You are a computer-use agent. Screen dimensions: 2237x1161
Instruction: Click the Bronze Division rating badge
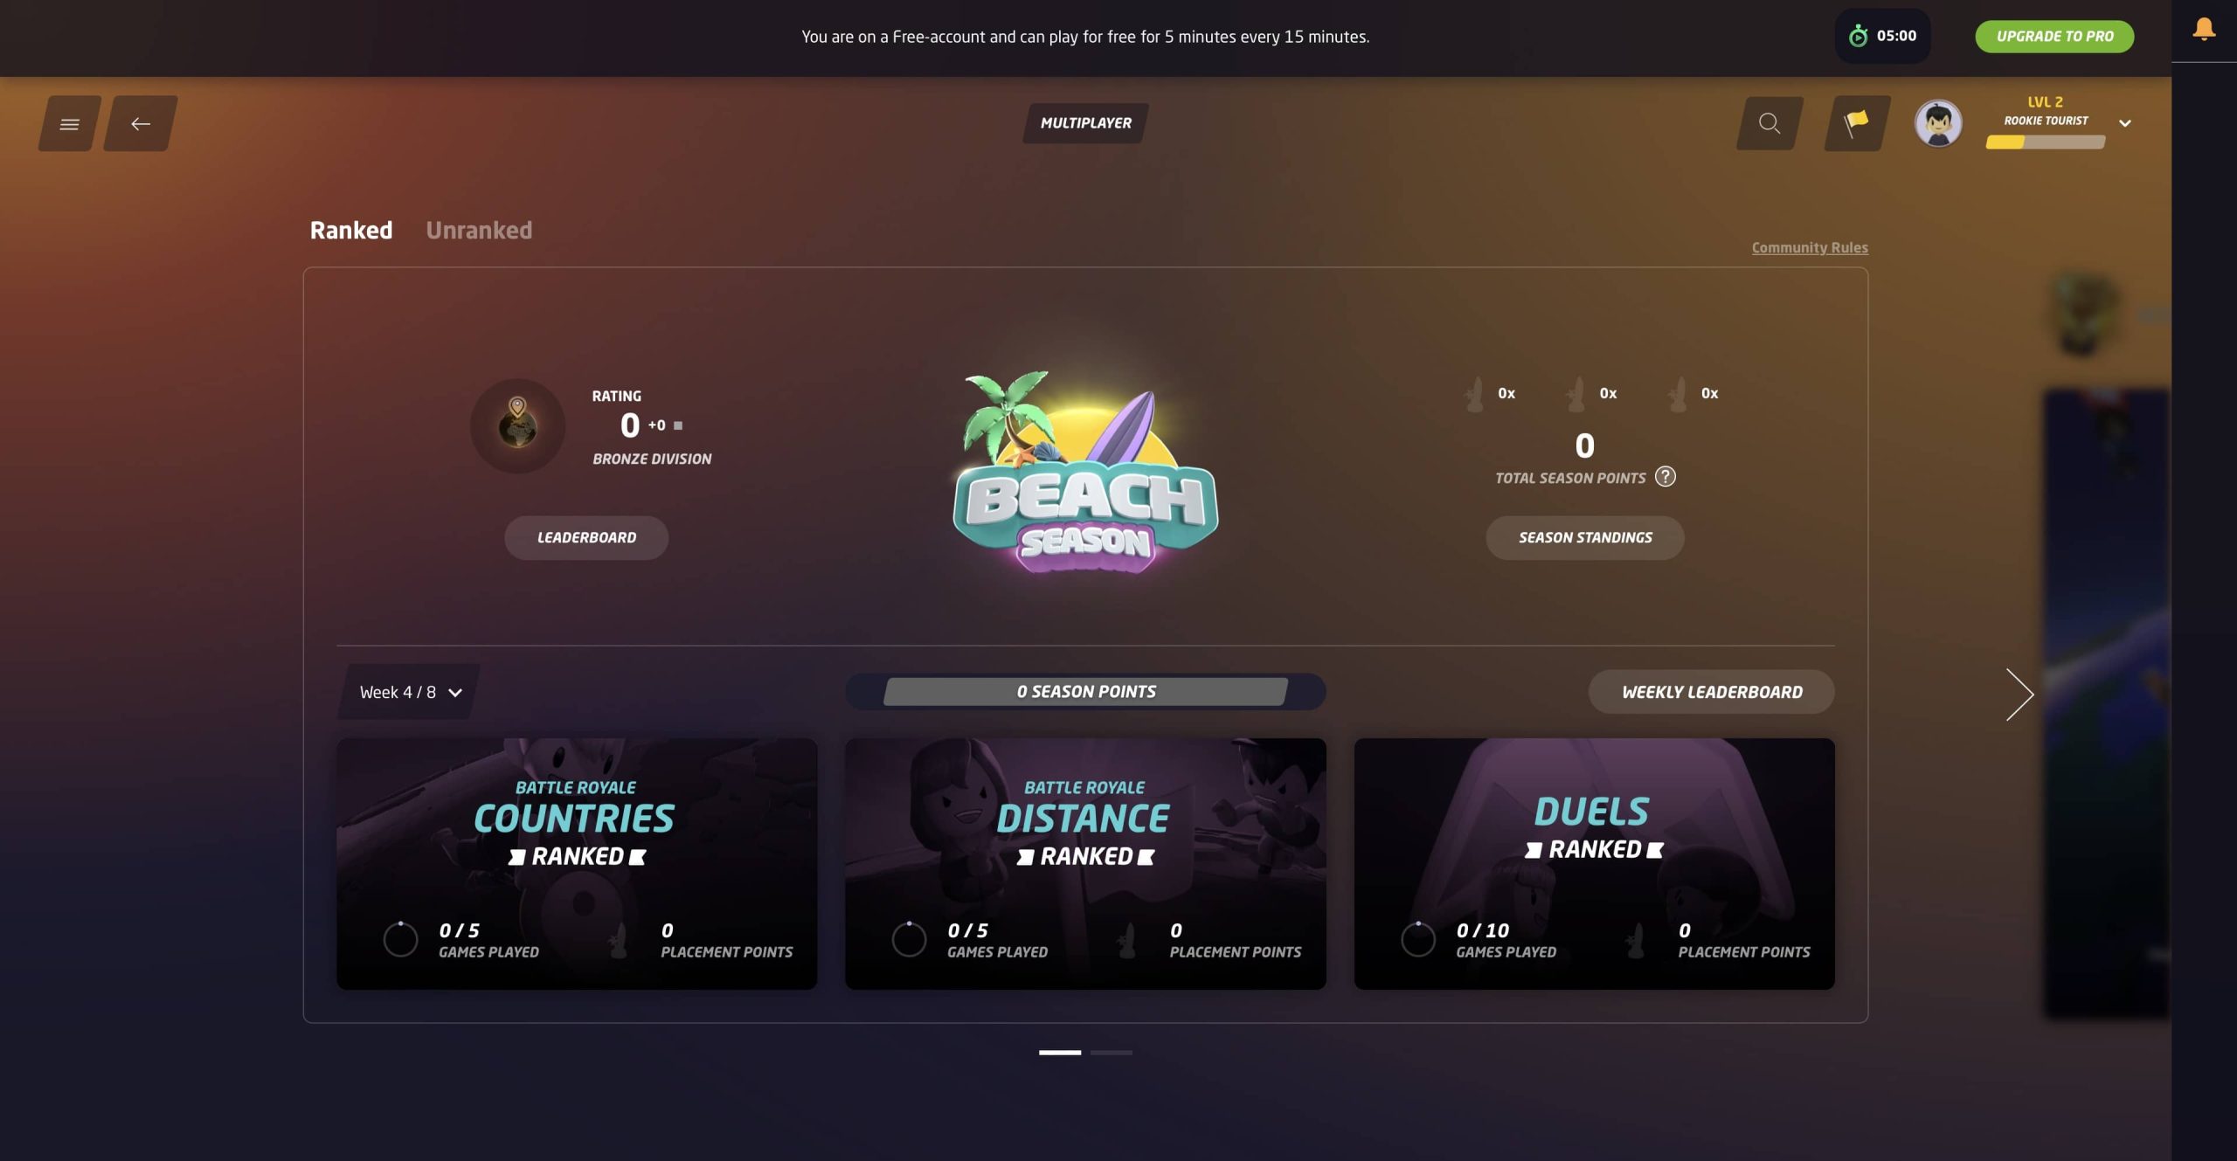[517, 426]
